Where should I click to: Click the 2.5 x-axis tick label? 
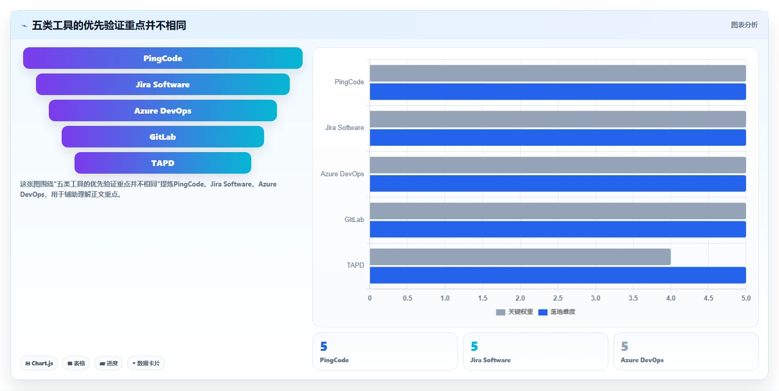558,299
